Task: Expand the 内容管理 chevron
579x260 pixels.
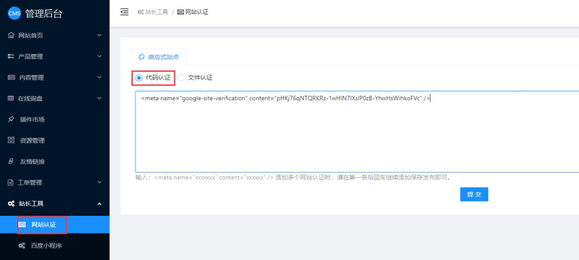Action: (99, 77)
